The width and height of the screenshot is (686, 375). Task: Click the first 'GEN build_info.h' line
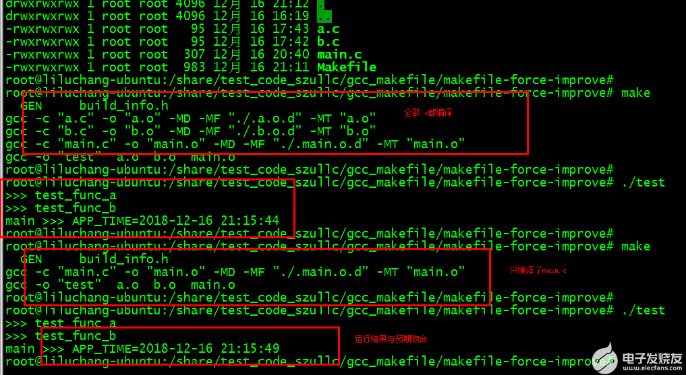[94, 106]
